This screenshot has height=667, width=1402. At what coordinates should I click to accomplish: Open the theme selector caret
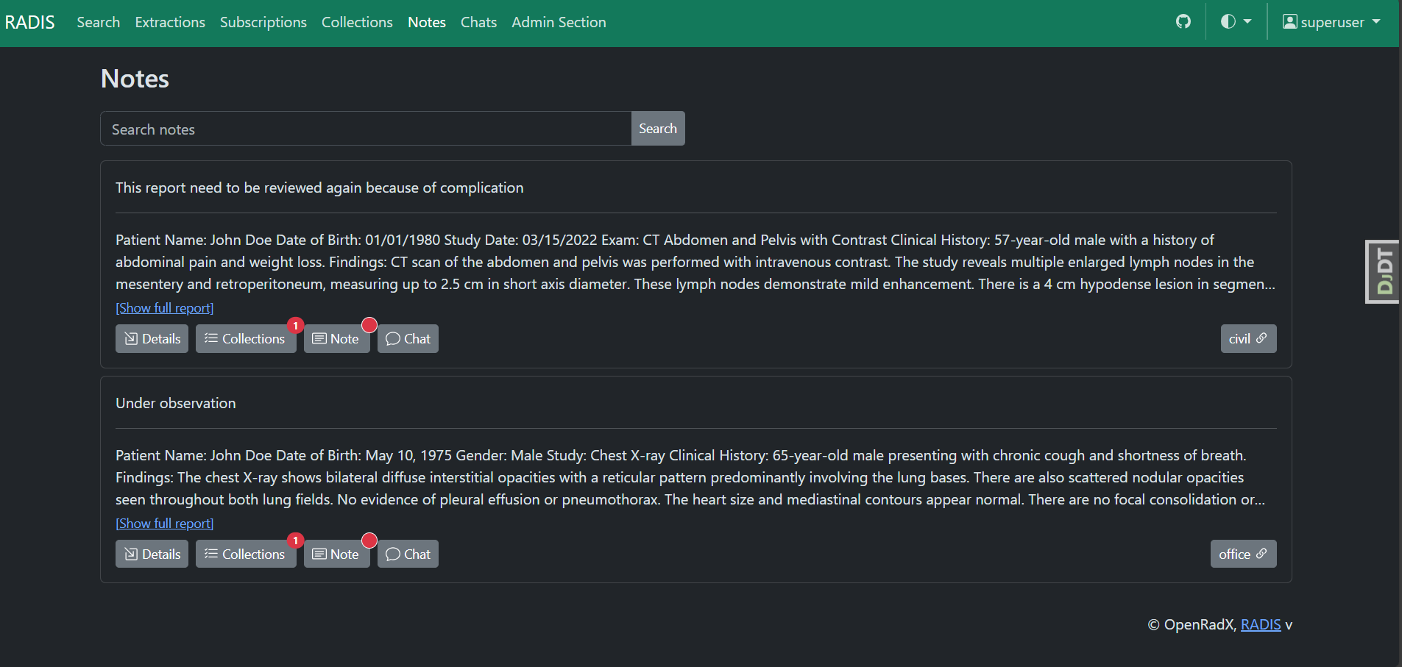1247,21
